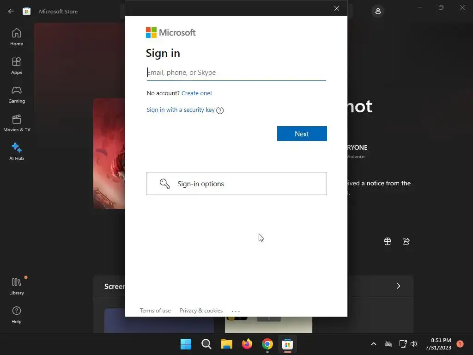
Task: Click Create one! link
Action: coord(197,93)
